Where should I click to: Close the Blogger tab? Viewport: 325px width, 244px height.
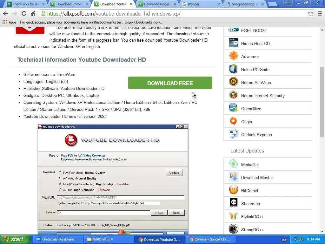pyautogui.click(x=218, y=4)
